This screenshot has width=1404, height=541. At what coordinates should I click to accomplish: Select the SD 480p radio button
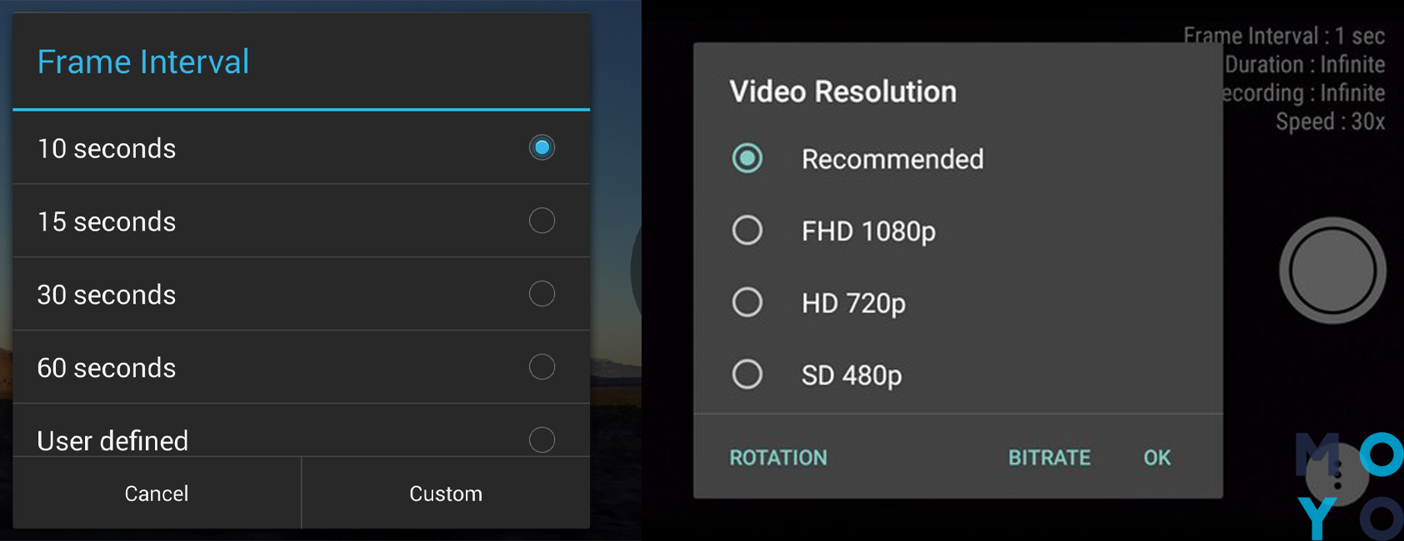(747, 375)
